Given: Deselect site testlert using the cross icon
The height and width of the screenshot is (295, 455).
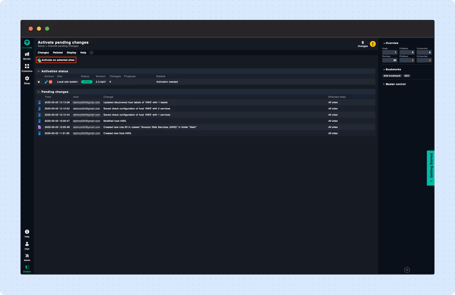Looking at the screenshot, I should click(x=39, y=82).
